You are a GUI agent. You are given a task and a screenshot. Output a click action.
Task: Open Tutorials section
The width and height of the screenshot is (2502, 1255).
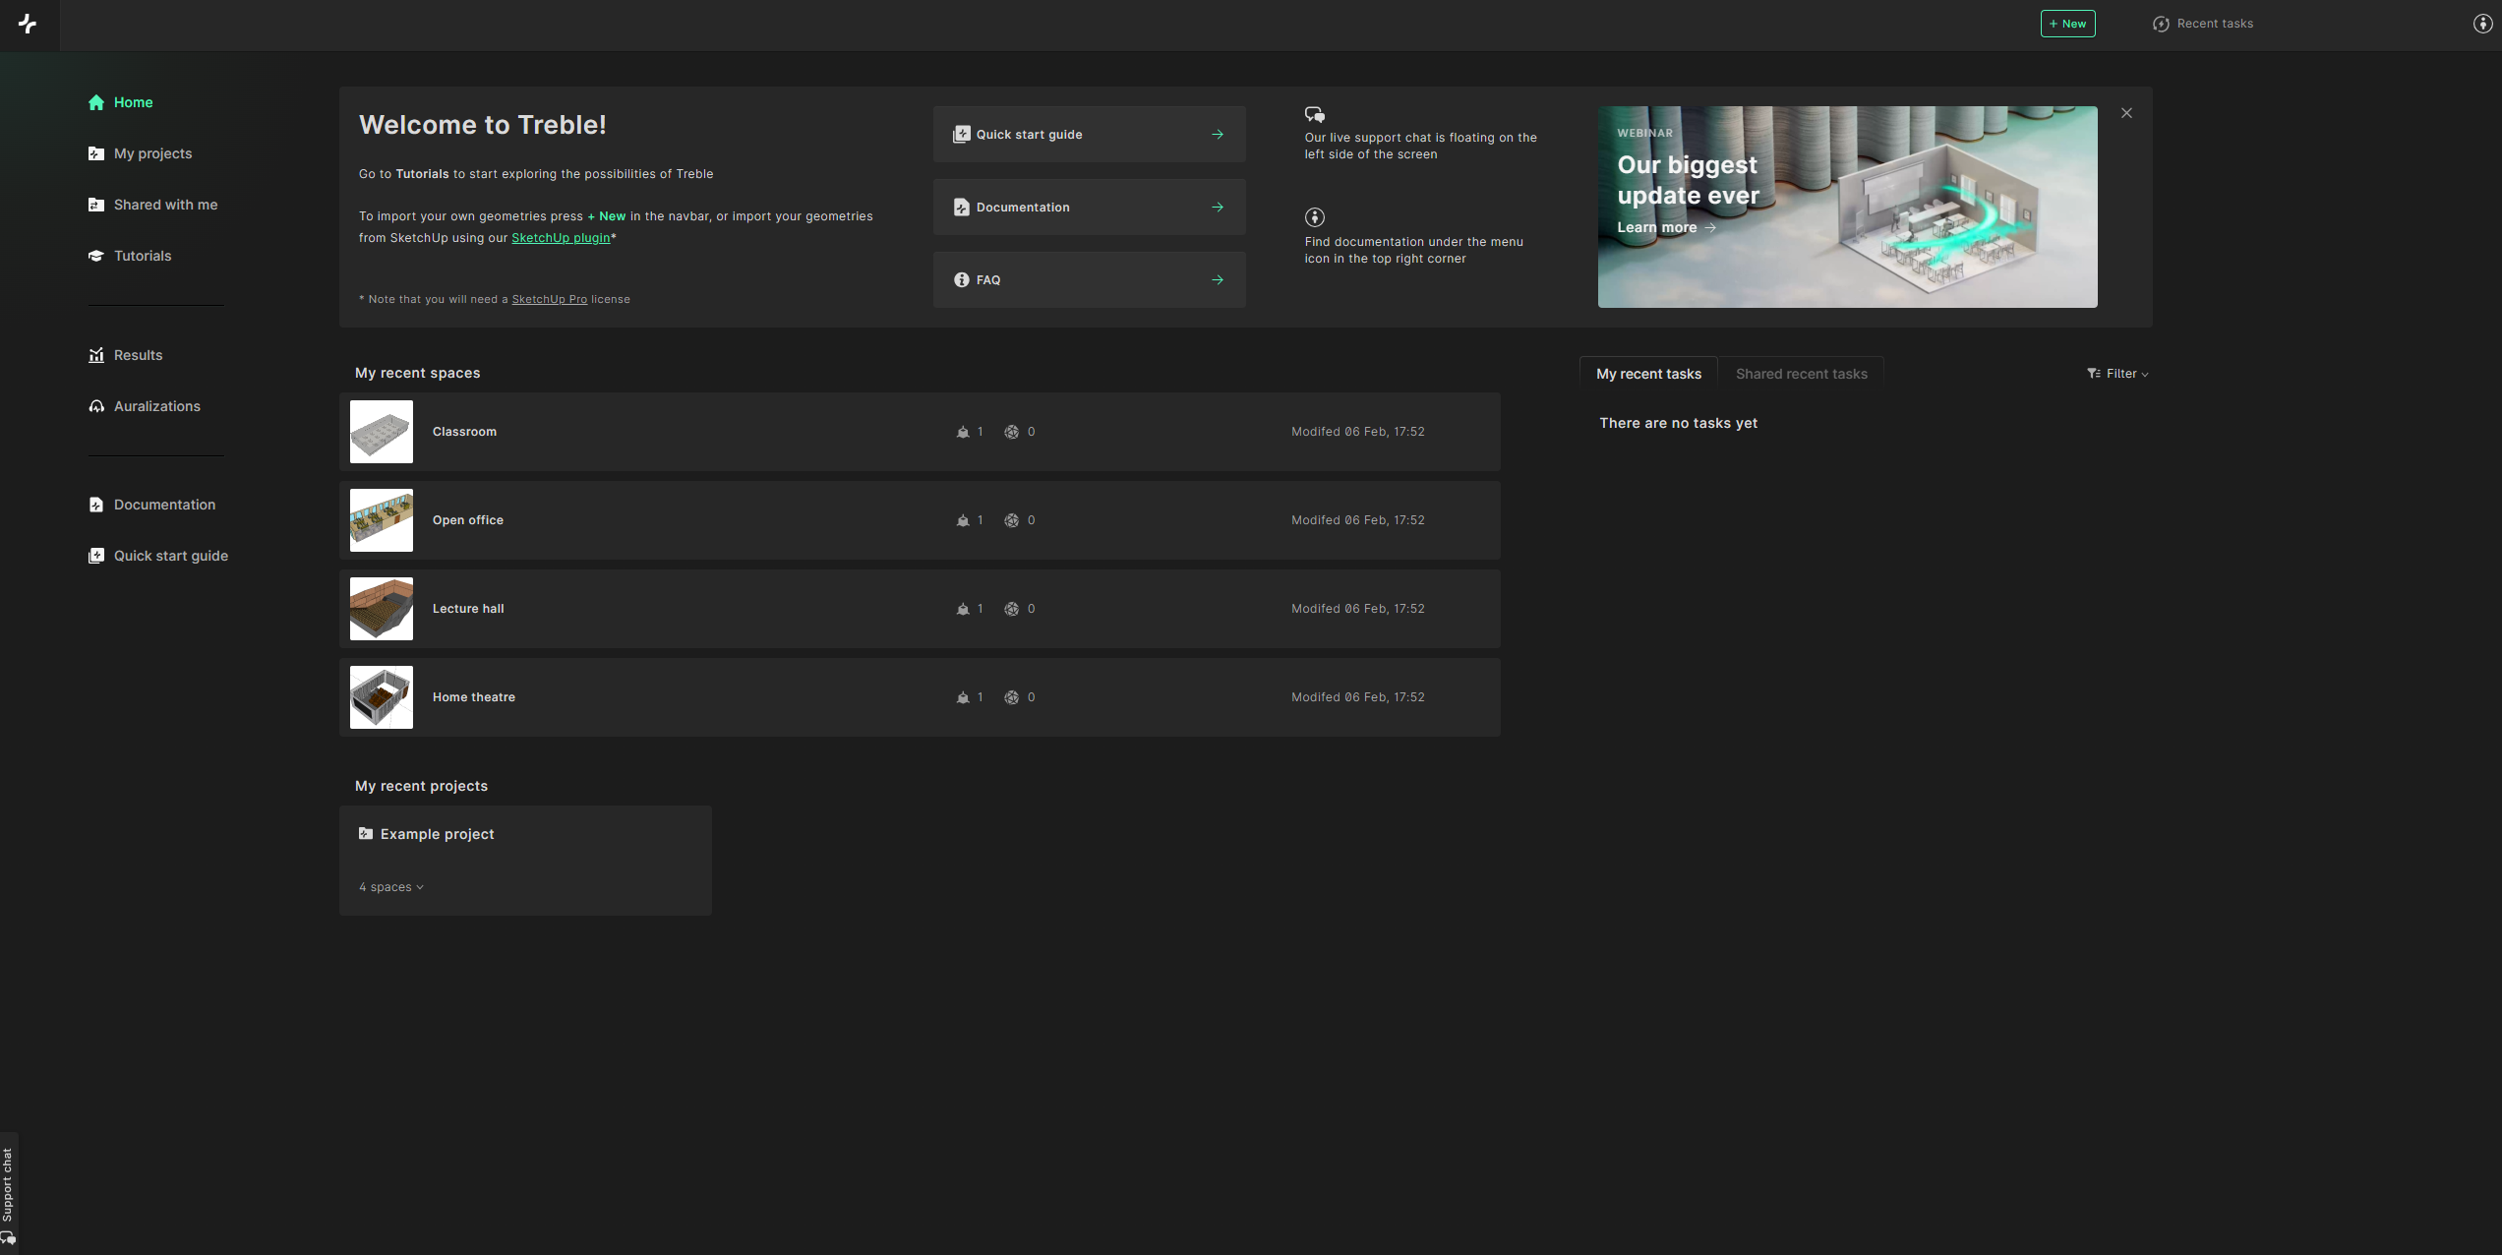click(143, 256)
